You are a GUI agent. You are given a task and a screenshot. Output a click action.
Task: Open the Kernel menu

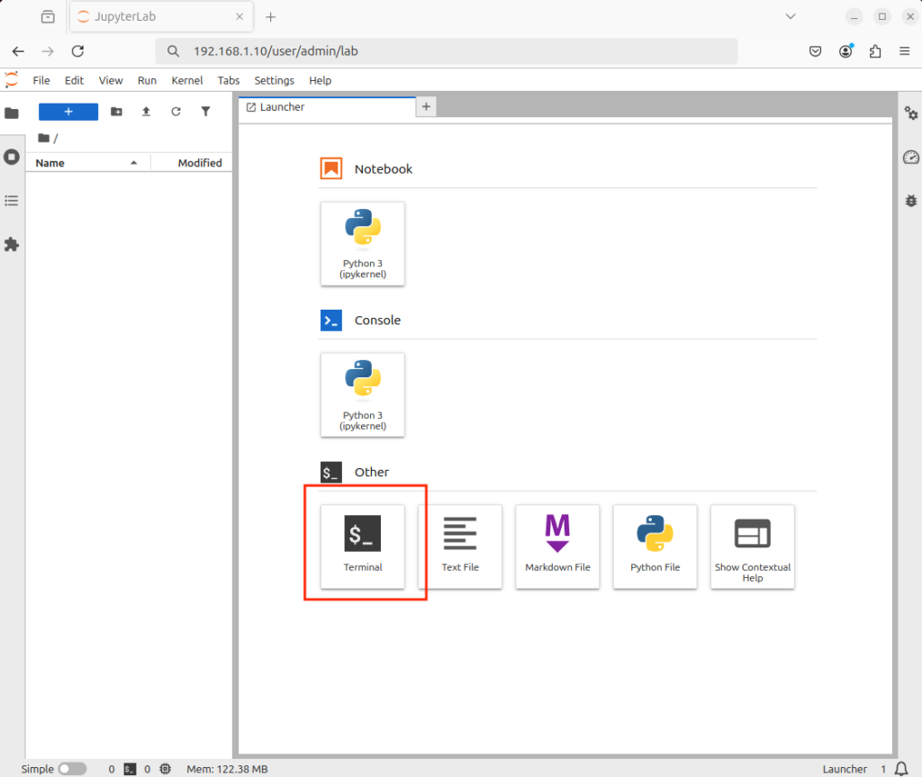pyautogui.click(x=187, y=80)
